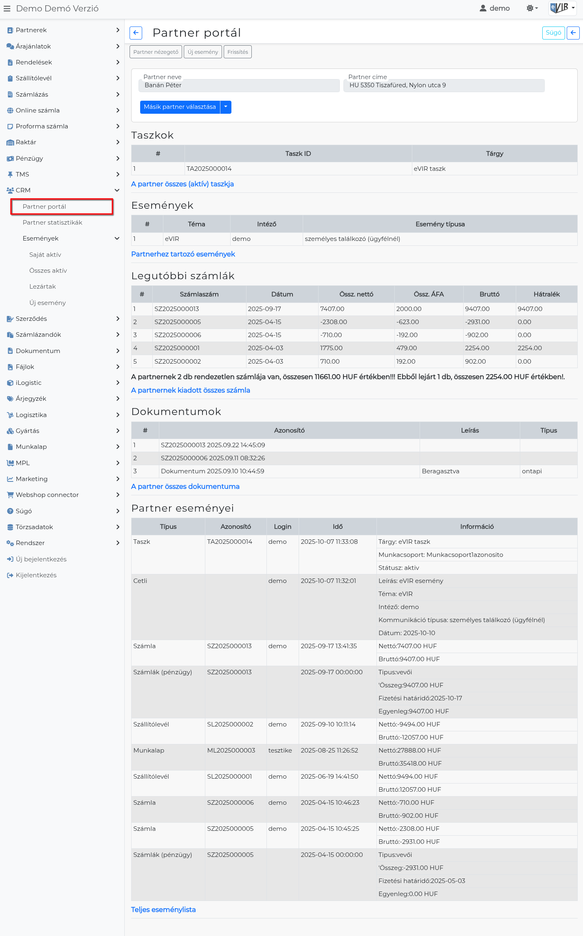Expand the Számlázás menu chevron
This screenshot has width=583, height=936.
[117, 95]
